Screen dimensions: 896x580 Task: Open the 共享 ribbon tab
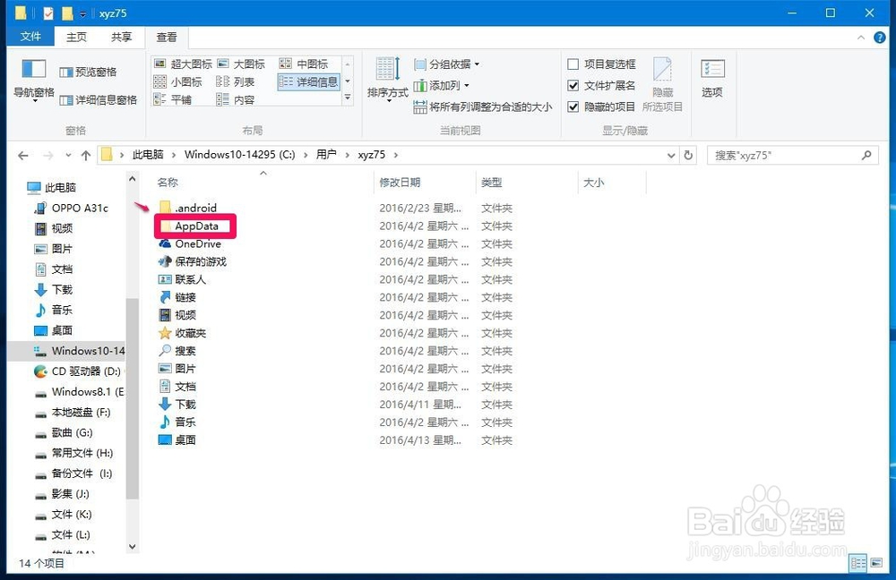click(121, 37)
